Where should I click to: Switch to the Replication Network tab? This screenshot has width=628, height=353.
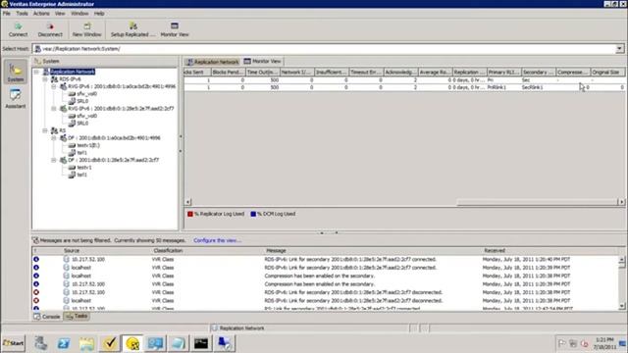coord(212,62)
